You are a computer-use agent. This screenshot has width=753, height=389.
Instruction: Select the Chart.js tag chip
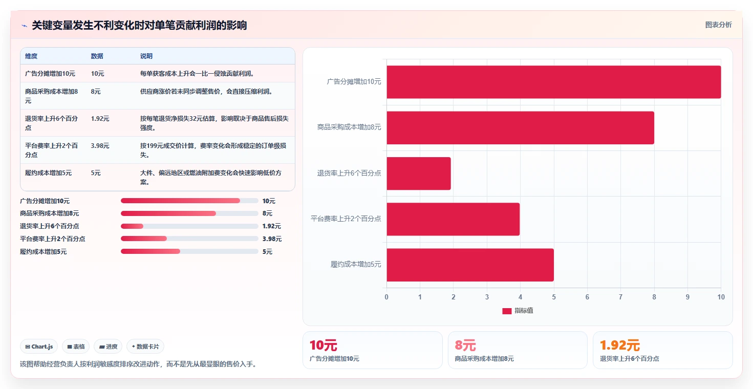[x=39, y=347]
